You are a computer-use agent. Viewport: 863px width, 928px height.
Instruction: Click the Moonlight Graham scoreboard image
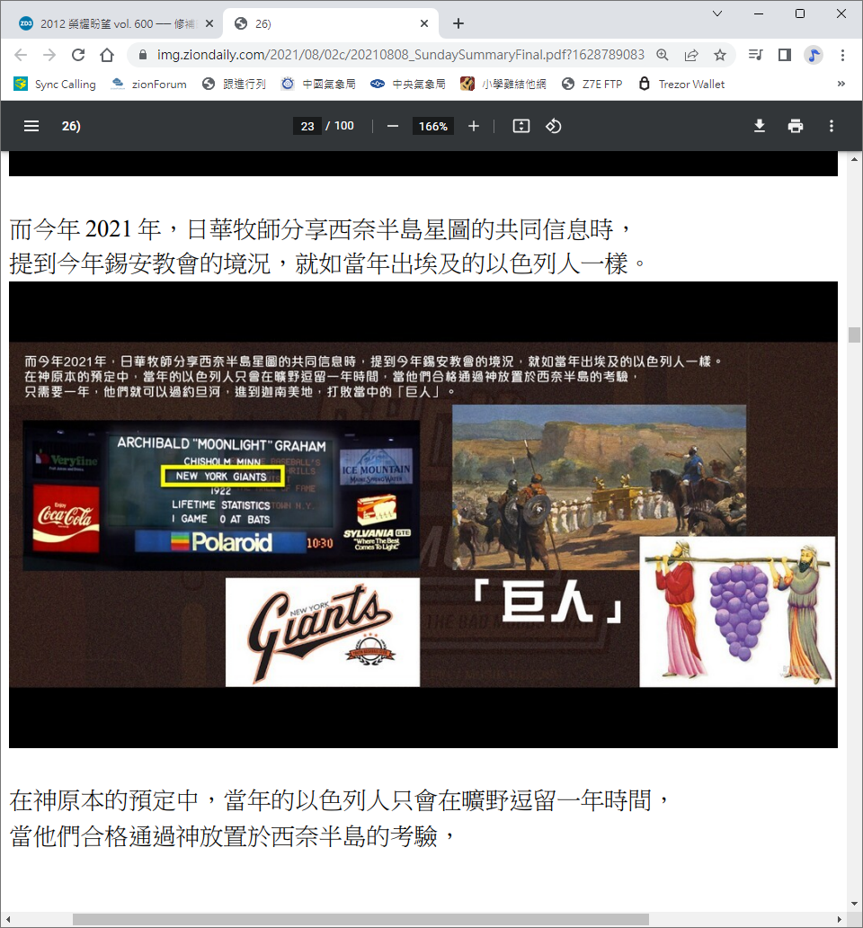click(221, 495)
